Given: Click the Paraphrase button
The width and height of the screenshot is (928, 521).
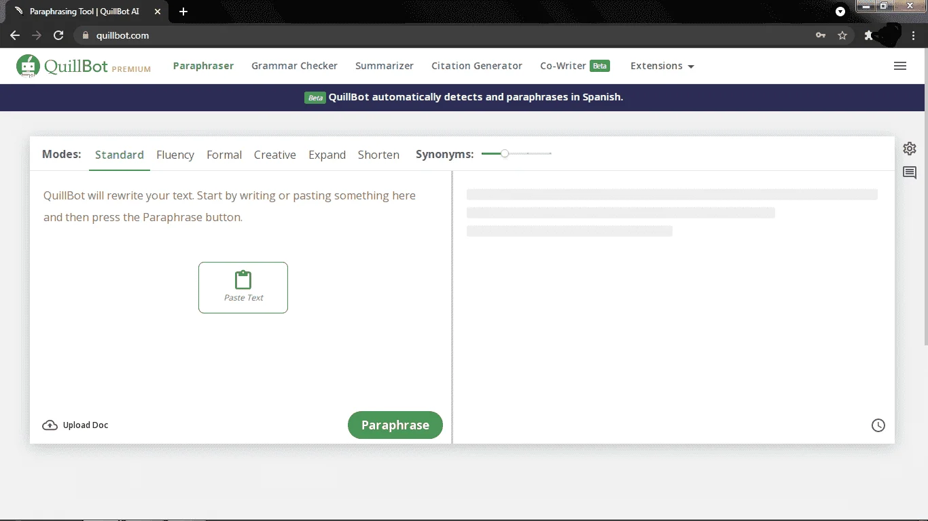Looking at the screenshot, I should tap(395, 425).
